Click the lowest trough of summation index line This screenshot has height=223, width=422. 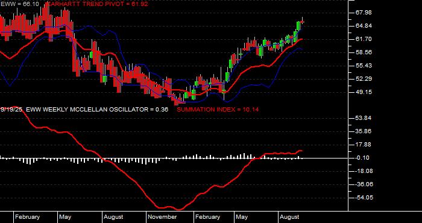(x=179, y=209)
